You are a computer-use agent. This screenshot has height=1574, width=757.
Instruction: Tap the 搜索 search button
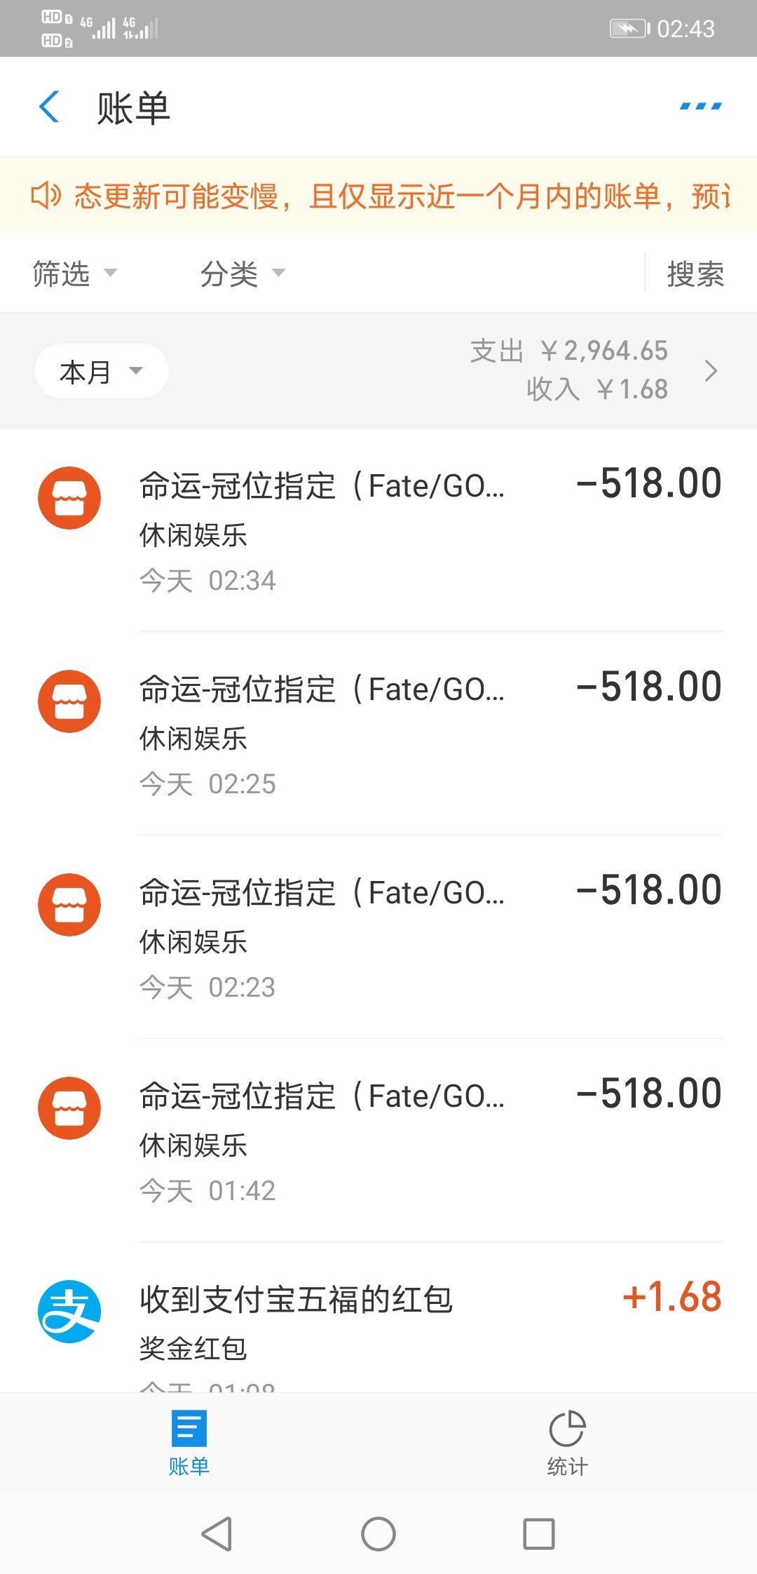click(x=695, y=274)
